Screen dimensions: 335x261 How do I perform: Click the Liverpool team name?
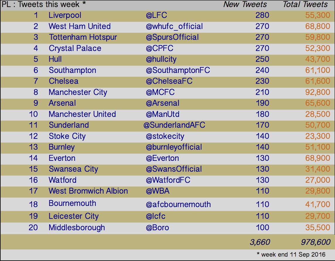coord(65,16)
